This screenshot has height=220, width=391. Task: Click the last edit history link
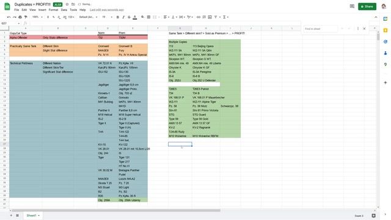pos(107,10)
